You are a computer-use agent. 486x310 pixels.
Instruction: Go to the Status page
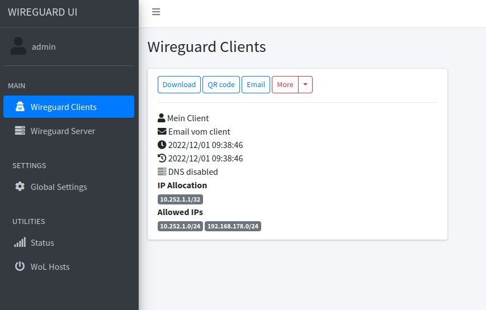click(x=43, y=243)
